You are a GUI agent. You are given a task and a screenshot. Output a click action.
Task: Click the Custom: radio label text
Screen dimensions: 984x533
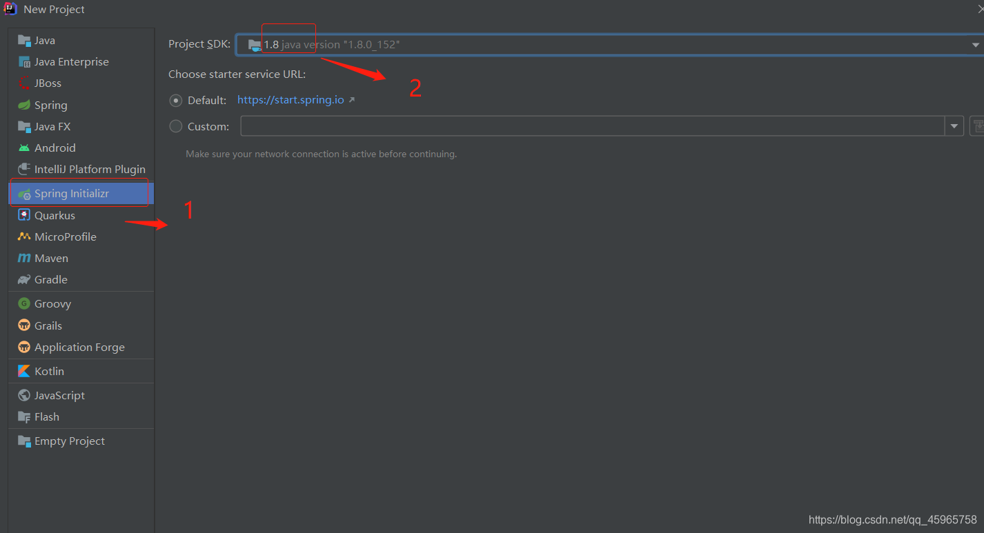click(x=208, y=127)
